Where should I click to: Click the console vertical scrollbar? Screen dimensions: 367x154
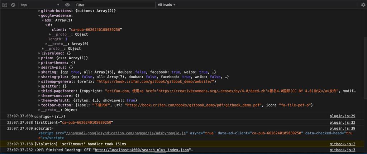pos(365,68)
